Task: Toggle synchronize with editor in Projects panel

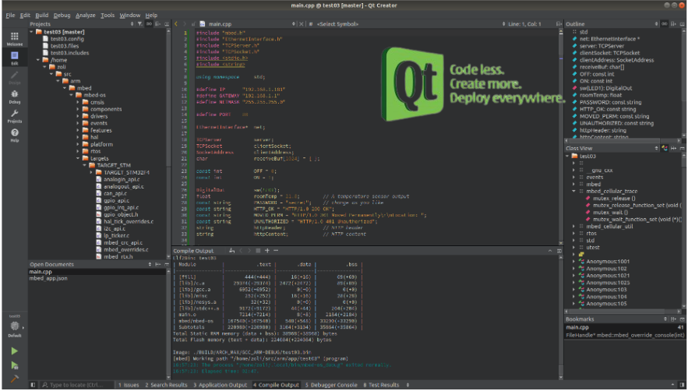Action: click(x=149, y=24)
